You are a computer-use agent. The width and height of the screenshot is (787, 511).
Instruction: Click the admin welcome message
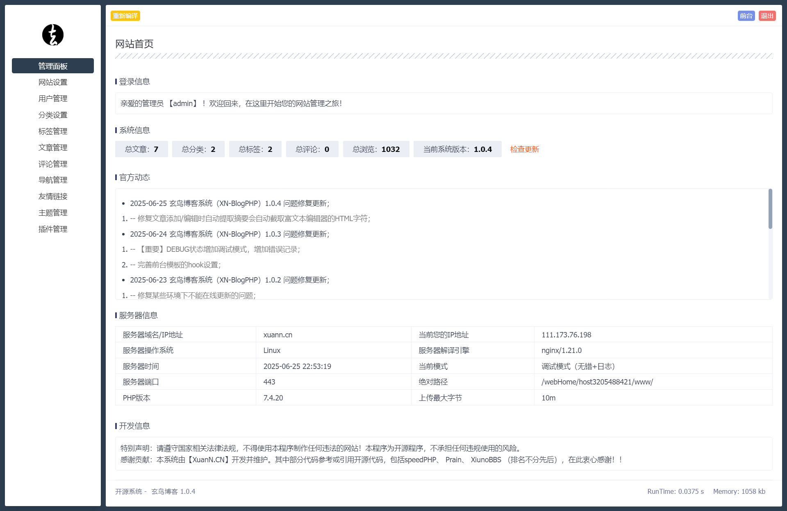coord(231,104)
